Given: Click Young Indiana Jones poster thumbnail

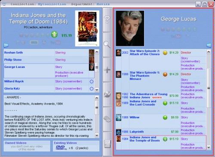Looking at the screenshot, I should (119, 96).
